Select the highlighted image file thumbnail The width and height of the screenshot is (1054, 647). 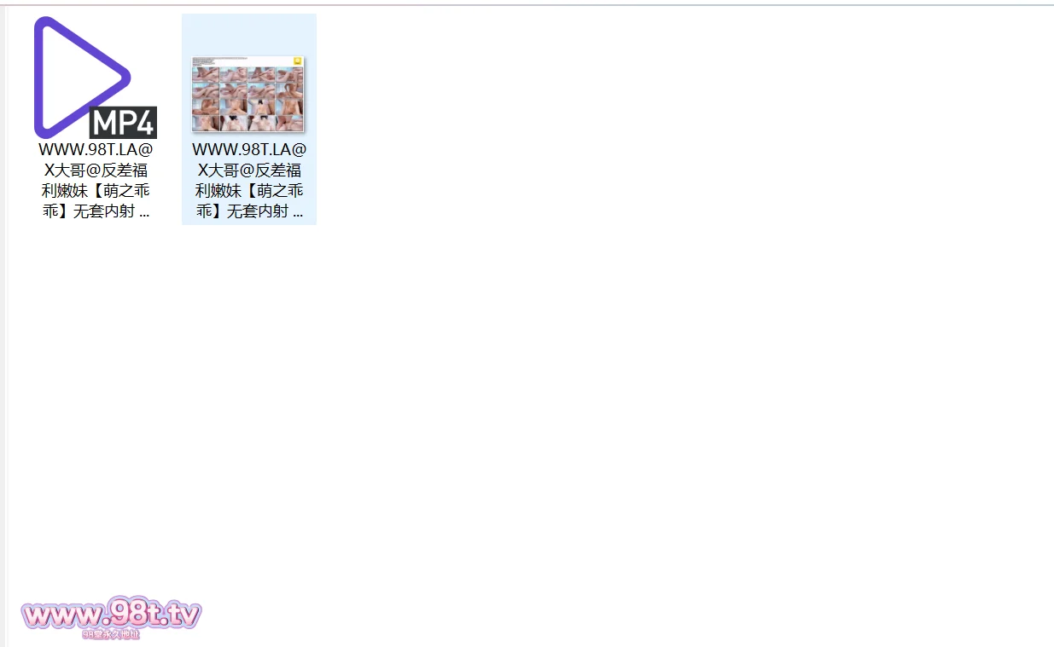point(248,95)
